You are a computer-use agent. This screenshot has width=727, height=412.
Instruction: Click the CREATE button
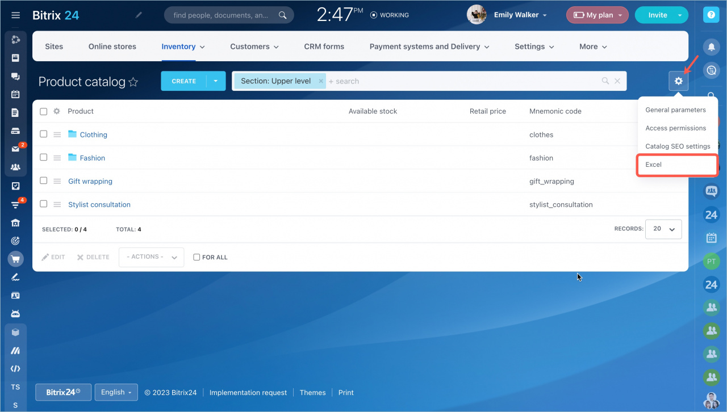pyautogui.click(x=184, y=81)
